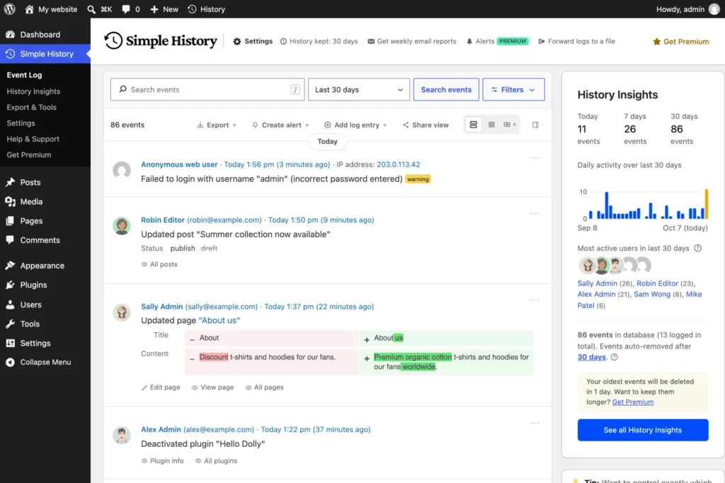
Task: Open Media library menu item
Action: (x=45, y=202)
